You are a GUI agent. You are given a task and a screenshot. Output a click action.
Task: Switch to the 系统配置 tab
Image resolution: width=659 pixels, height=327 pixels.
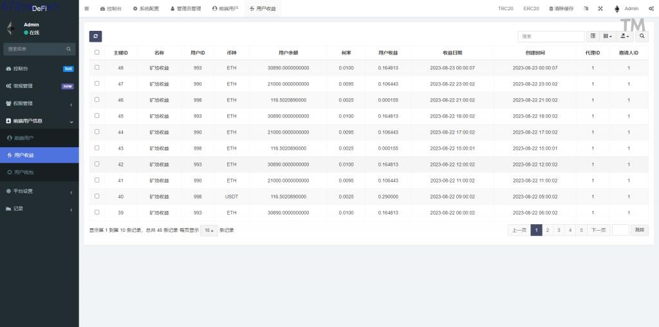(x=147, y=8)
